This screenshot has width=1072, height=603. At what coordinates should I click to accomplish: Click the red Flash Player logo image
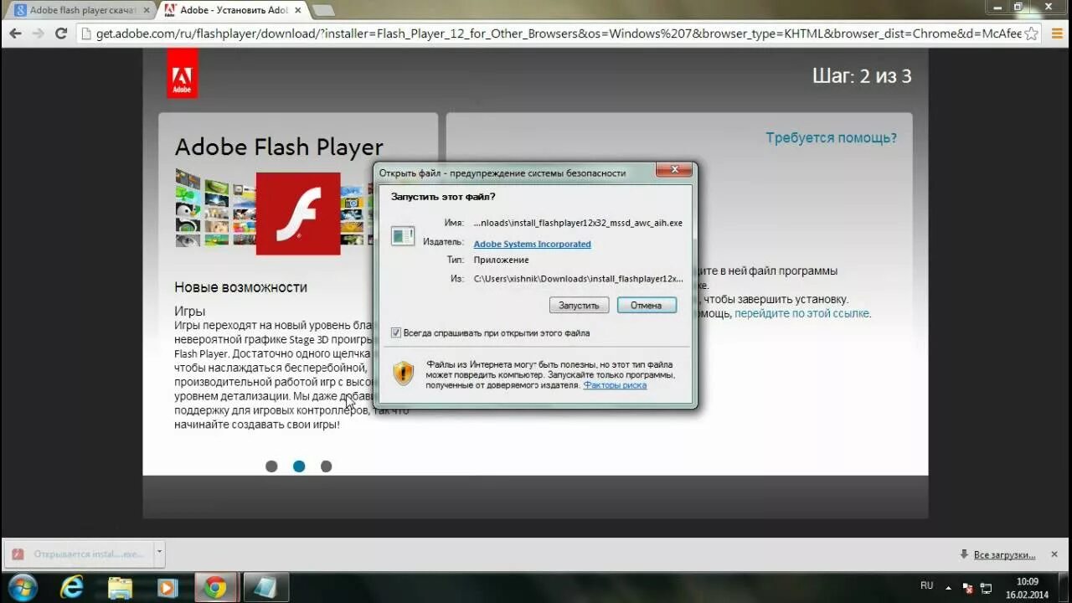[x=298, y=214]
